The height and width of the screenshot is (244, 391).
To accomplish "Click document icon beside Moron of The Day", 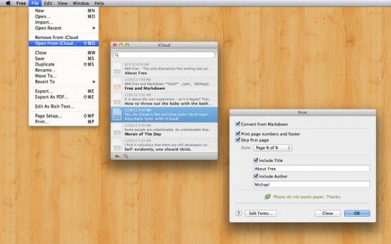I will [117, 130].
